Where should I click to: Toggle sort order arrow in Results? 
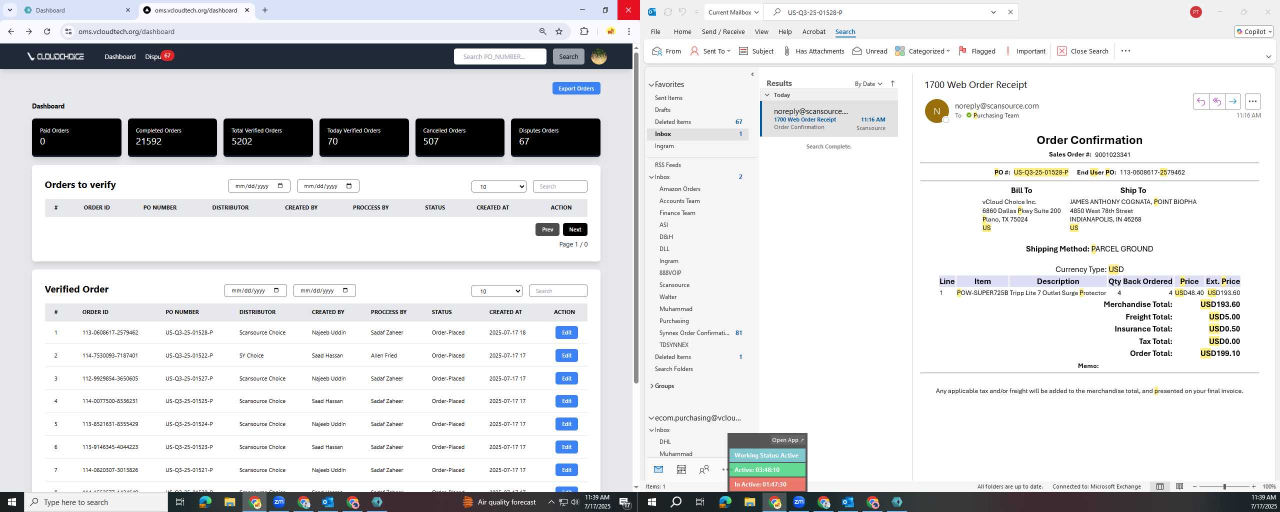(892, 83)
